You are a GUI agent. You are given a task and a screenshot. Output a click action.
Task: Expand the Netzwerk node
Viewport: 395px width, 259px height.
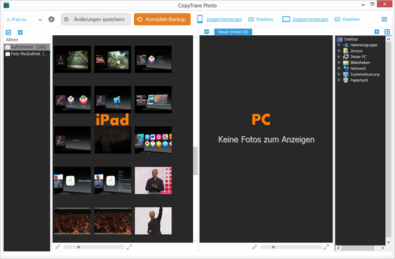coord(339,68)
